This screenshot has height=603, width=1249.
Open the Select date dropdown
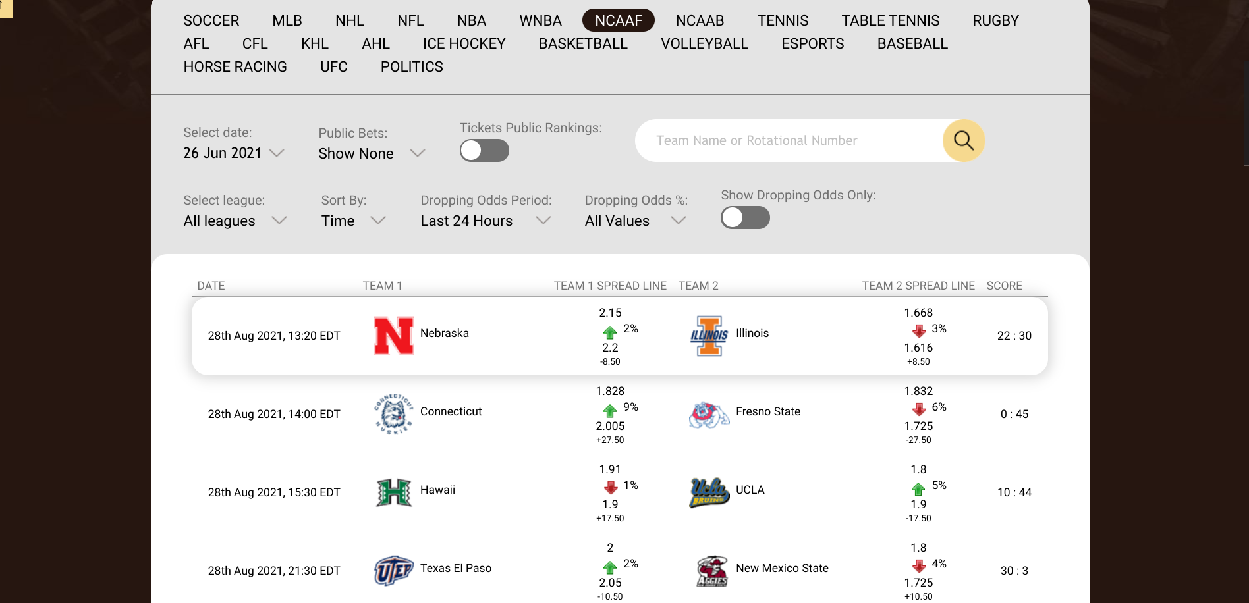click(234, 153)
